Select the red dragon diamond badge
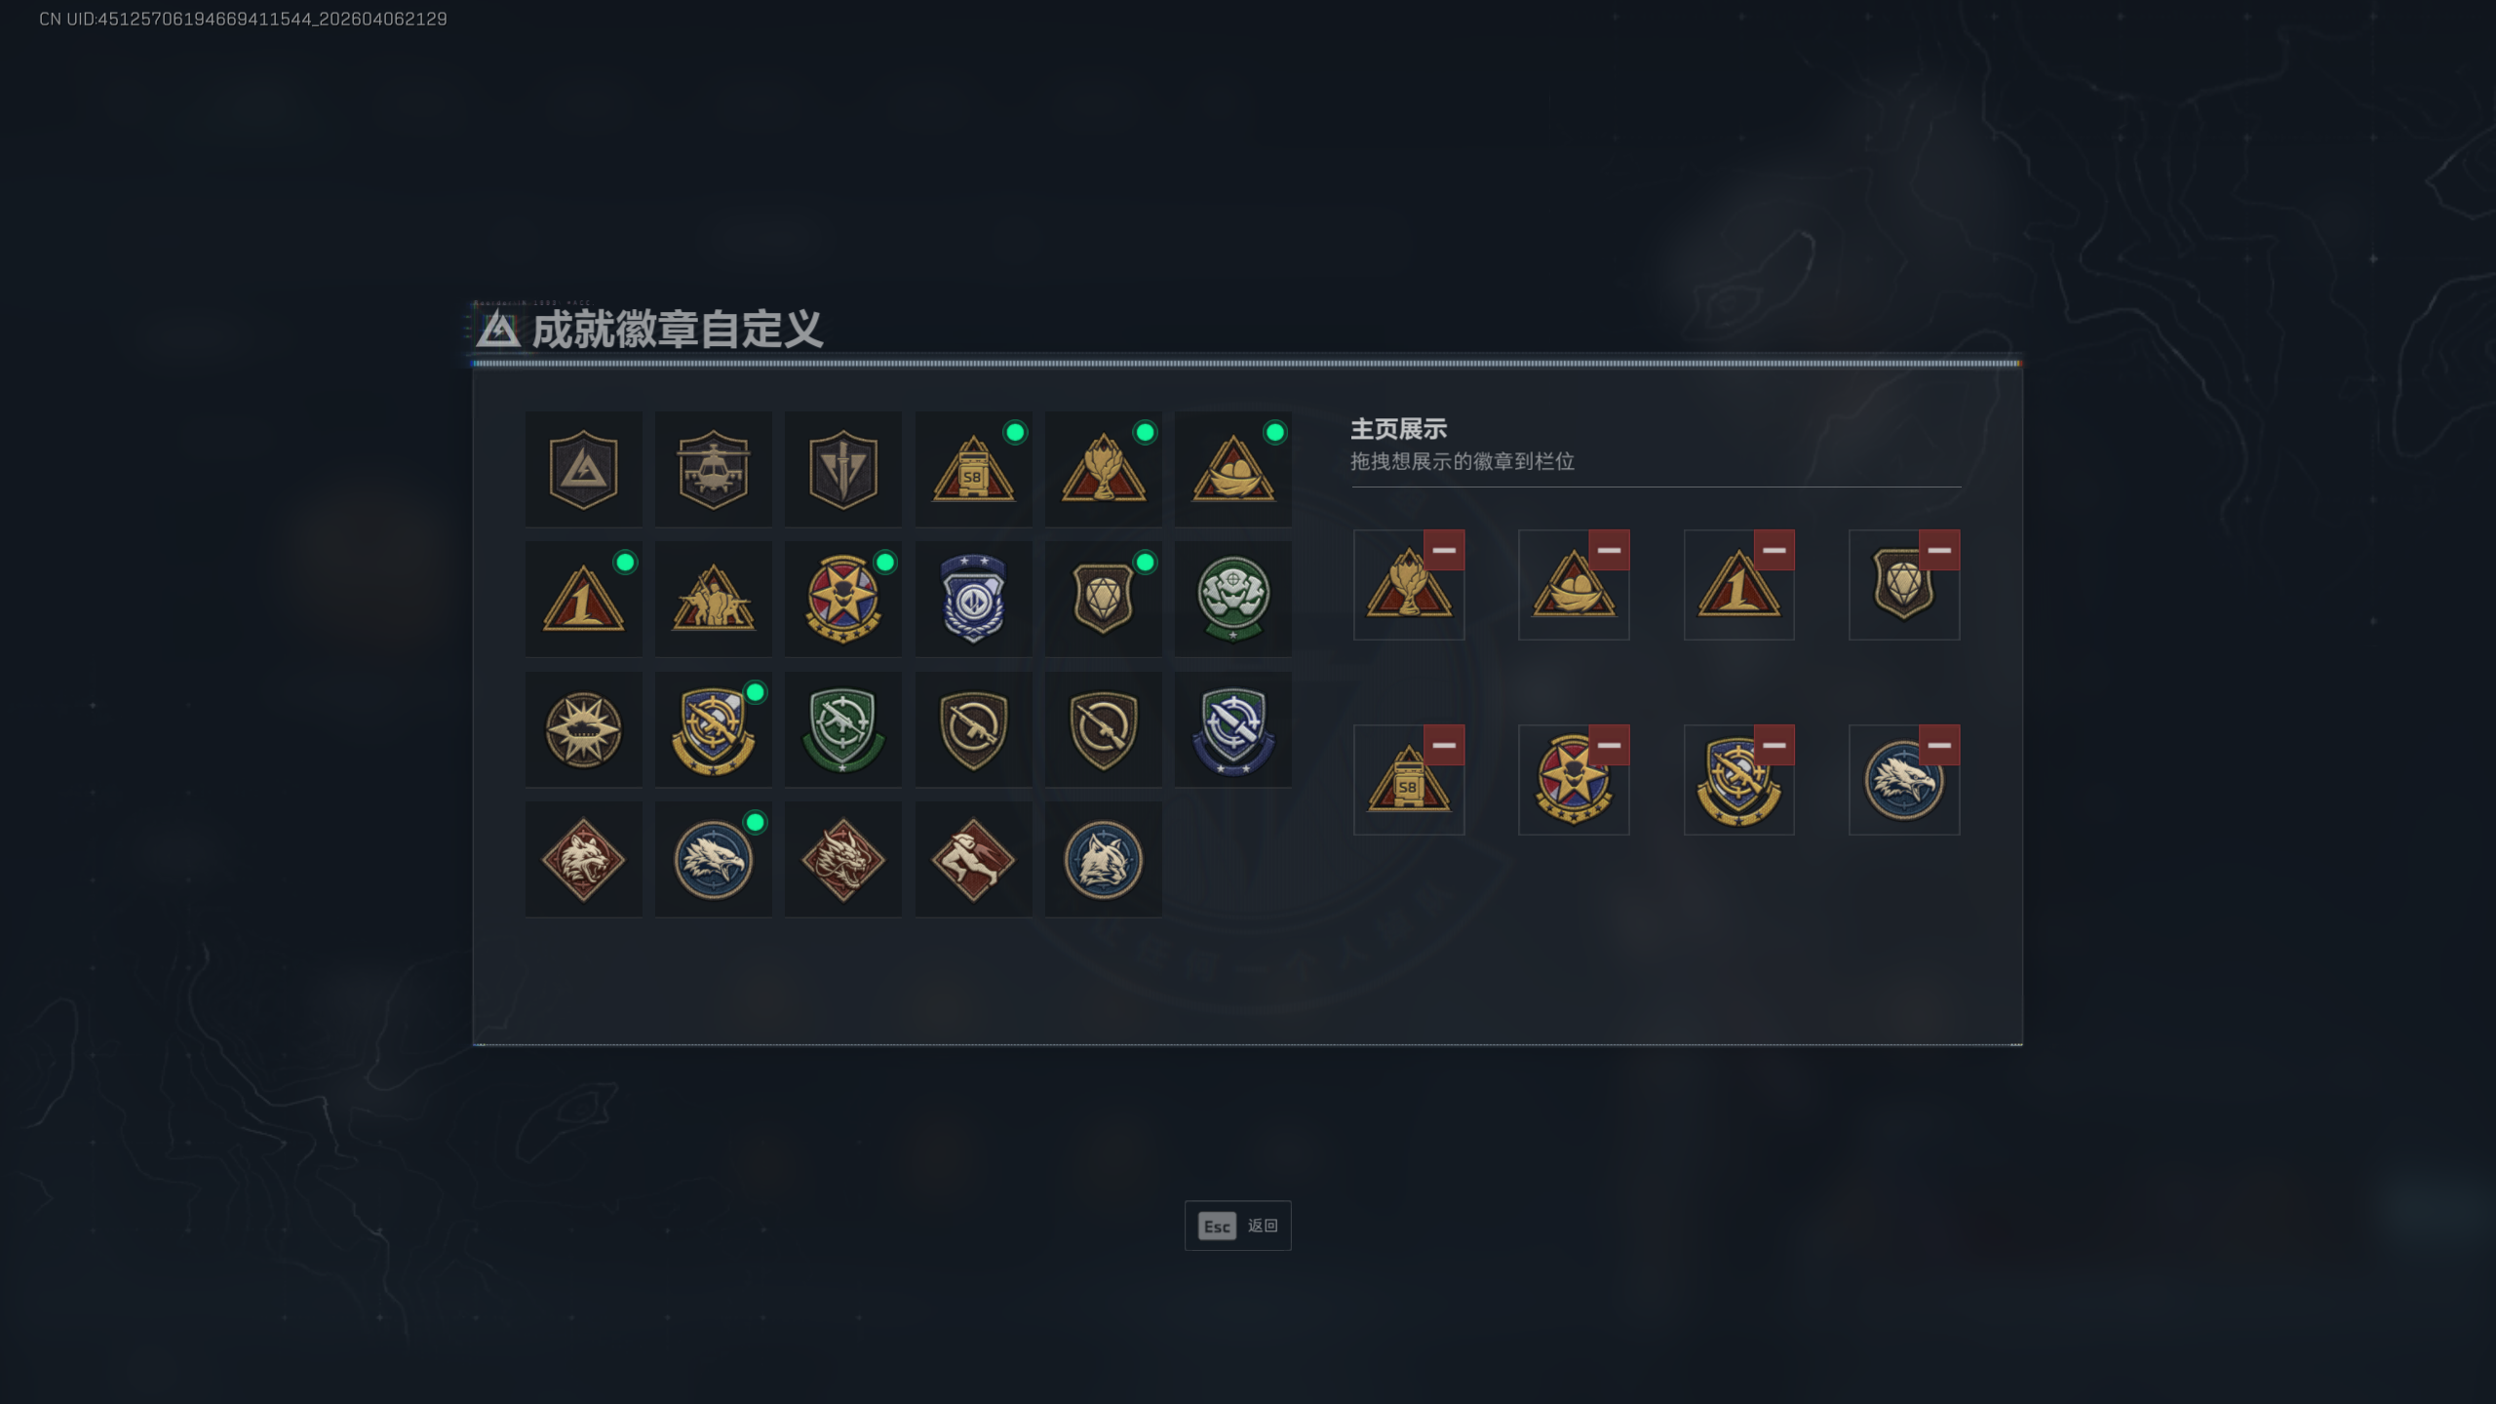This screenshot has height=1404, width=2496. click(x=842, y=859)
